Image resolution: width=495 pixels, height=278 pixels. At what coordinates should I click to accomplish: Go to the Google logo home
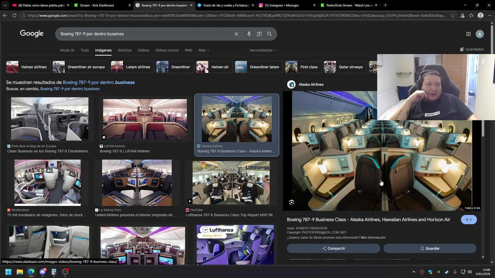pos(32,34)
